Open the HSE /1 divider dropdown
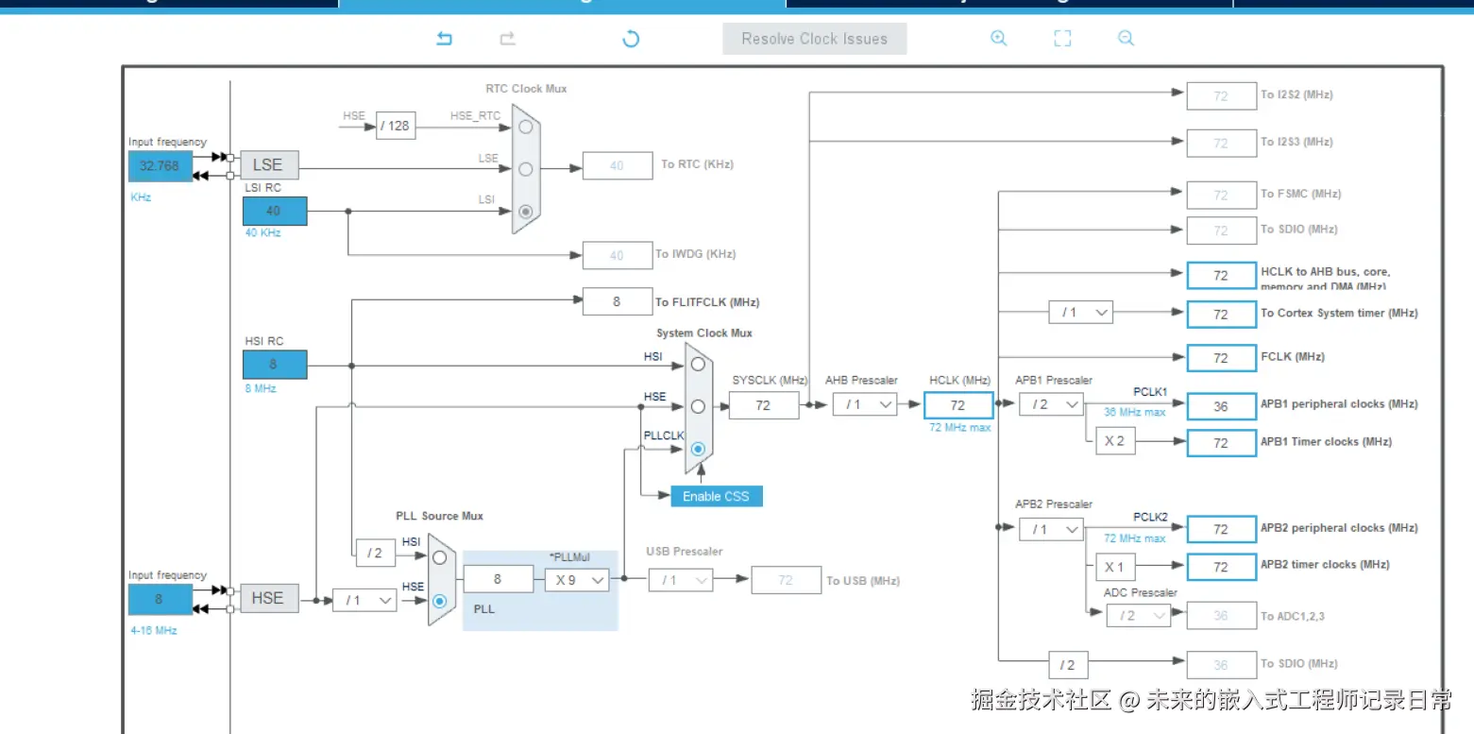1474x734 pixels. click(364, 600)
